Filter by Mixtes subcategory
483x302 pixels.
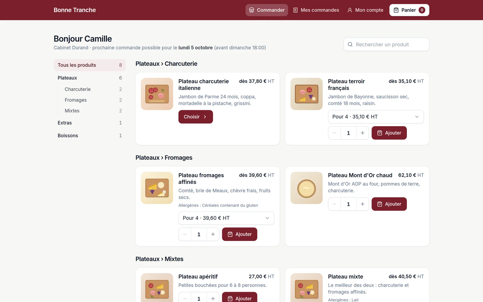93,111
